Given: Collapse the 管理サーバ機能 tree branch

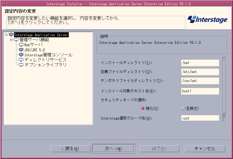Looking at the screenshot, I should (11, 40).
